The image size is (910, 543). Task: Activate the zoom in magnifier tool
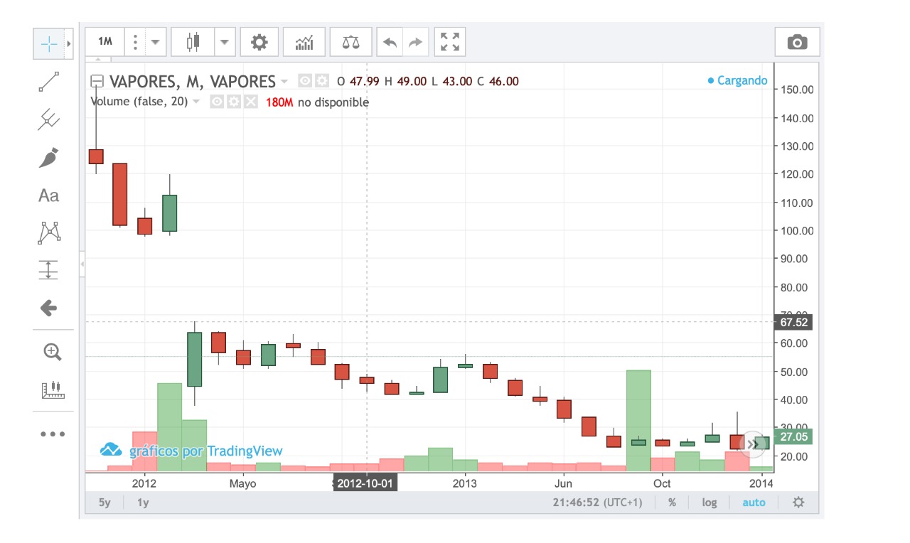(53, 352)
